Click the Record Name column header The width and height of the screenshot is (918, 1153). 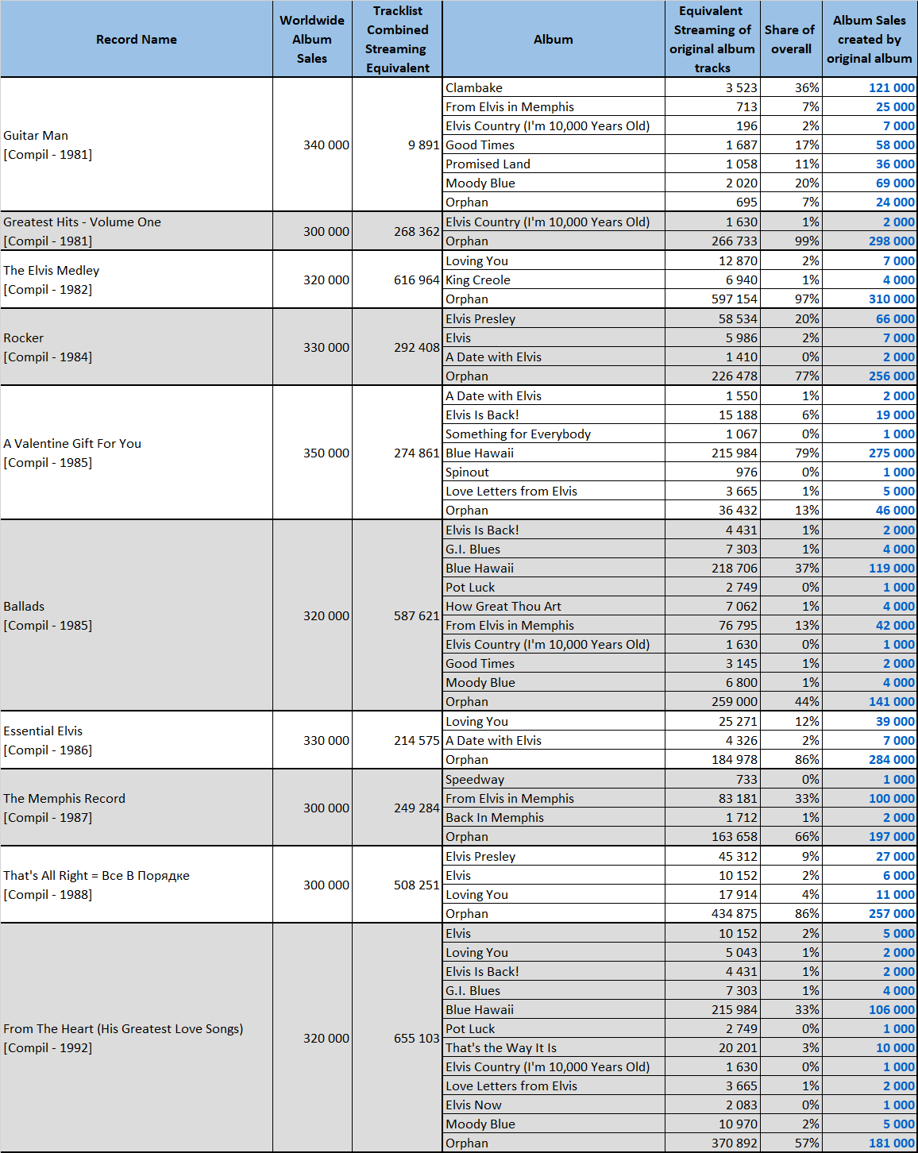click(137, 39)
